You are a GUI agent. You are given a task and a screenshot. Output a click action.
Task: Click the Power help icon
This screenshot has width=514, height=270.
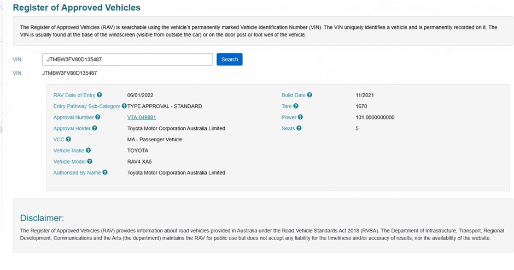[300, 117]
